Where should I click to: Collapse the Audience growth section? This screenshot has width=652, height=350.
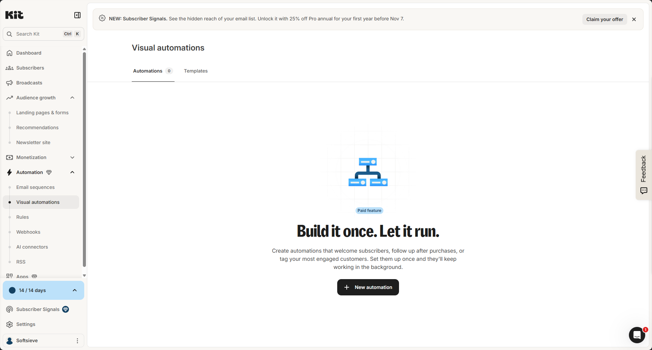(72, 98)
